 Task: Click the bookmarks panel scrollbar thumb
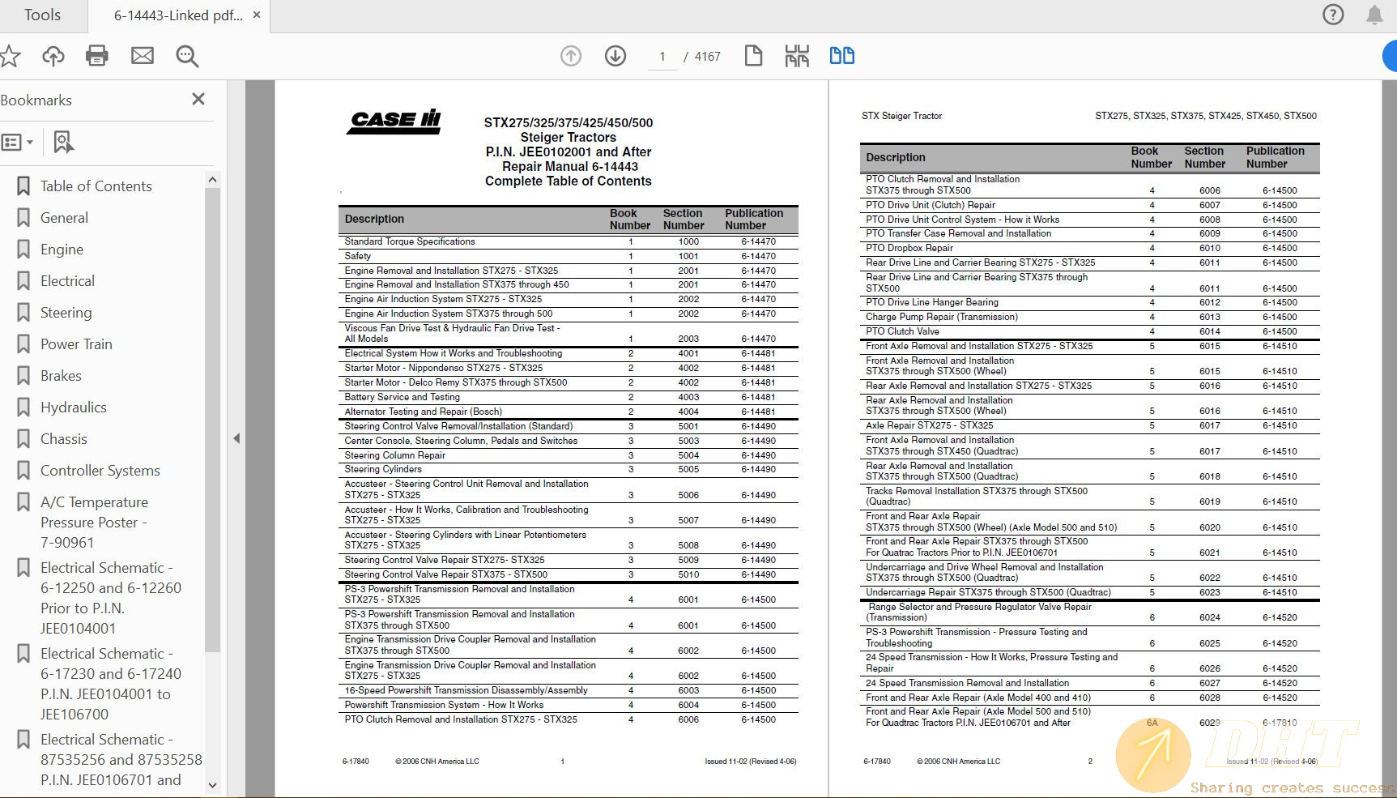212,420
